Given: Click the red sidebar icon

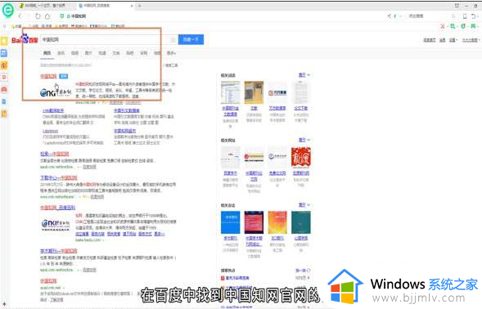Looking at the screenshot, I should tap(4, 89).
